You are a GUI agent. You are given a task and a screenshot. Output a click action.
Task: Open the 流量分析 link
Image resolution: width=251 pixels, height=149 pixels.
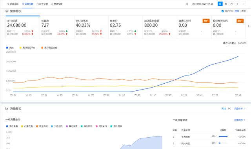240,109
